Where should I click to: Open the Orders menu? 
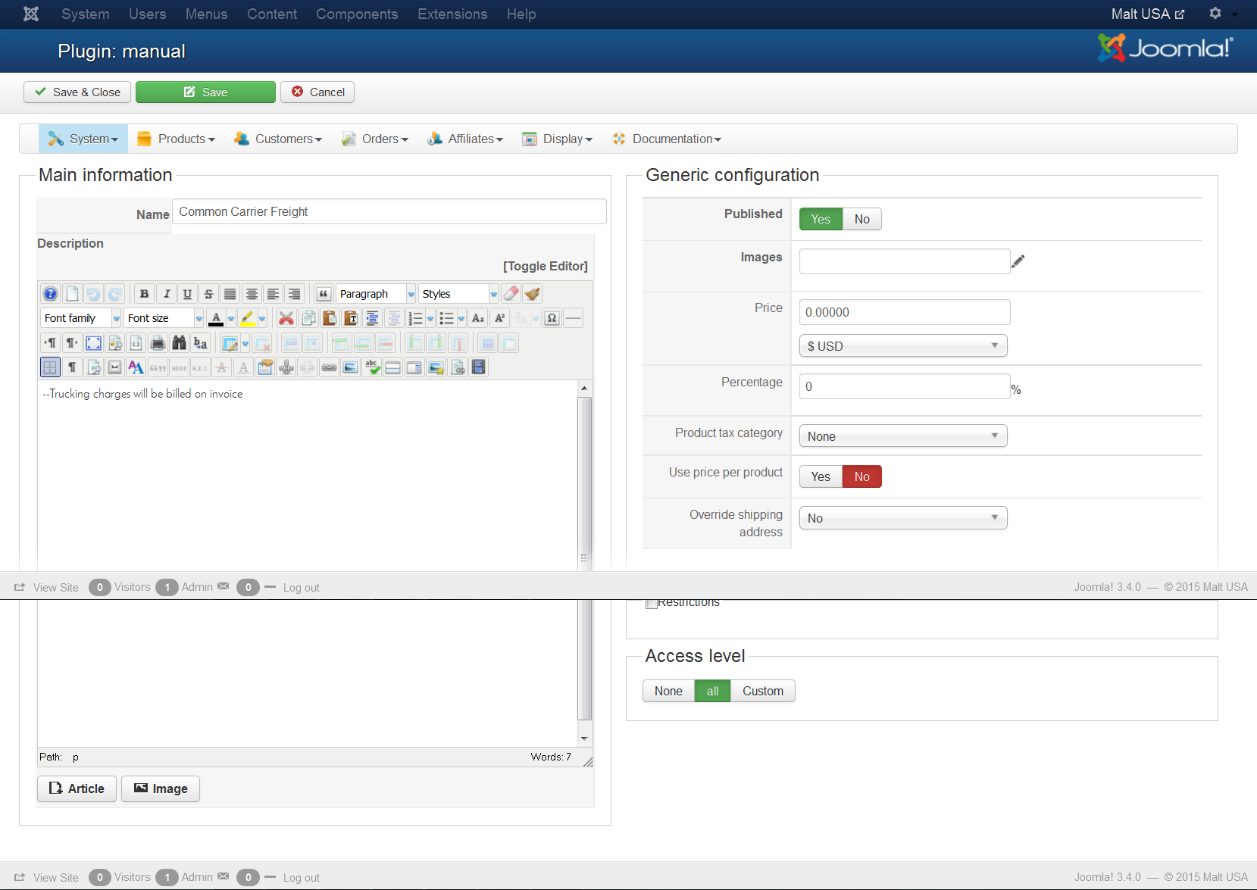(x=375, y=139)
